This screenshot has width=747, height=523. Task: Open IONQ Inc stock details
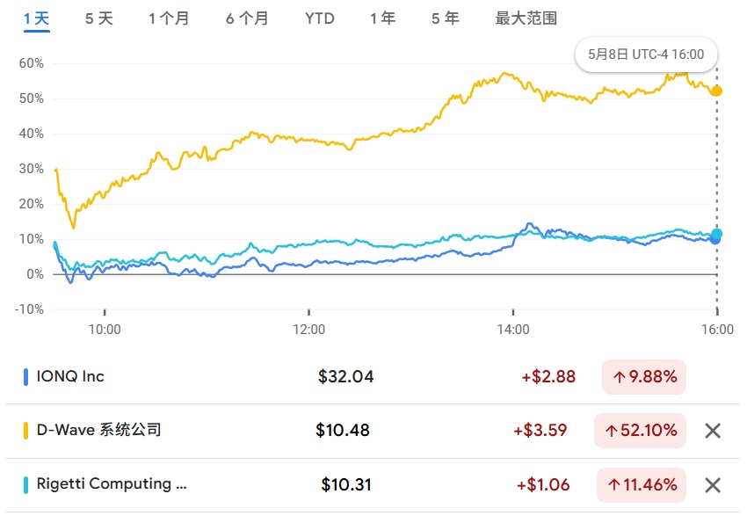pyautogui.click(x=70, y=377)
